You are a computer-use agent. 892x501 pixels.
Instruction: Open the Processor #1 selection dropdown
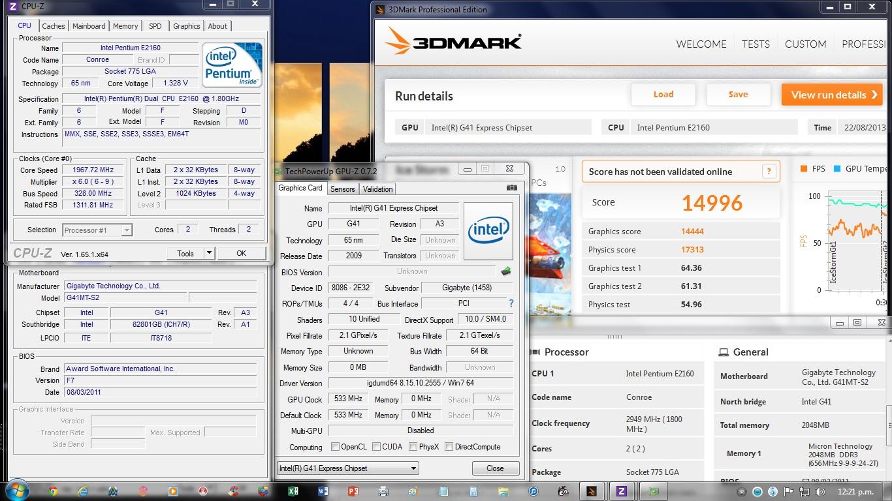click(97, 230)
